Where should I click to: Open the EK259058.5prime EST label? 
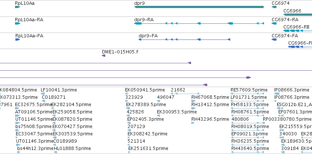[x=73, y=112]
